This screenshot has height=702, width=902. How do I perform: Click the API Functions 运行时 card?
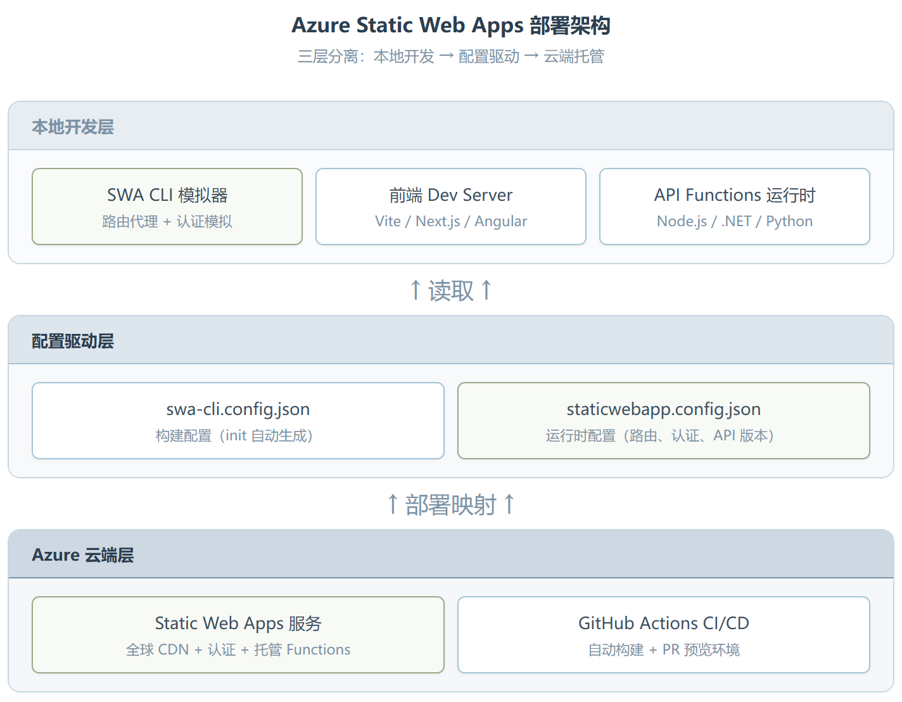coord(735,207)
